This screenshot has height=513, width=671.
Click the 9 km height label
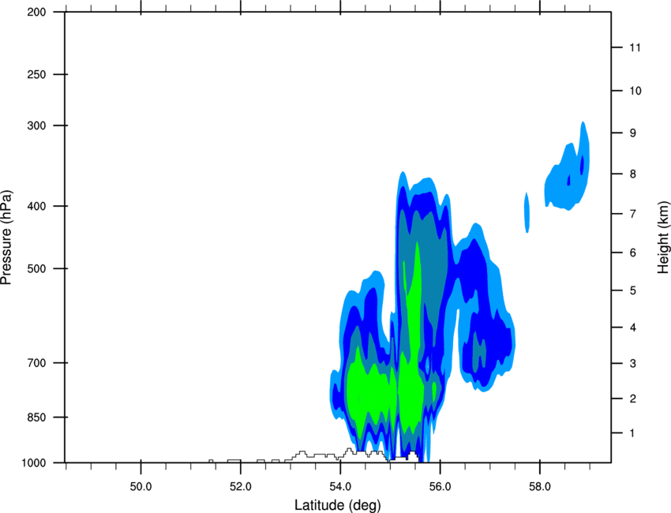pos(633,133)
